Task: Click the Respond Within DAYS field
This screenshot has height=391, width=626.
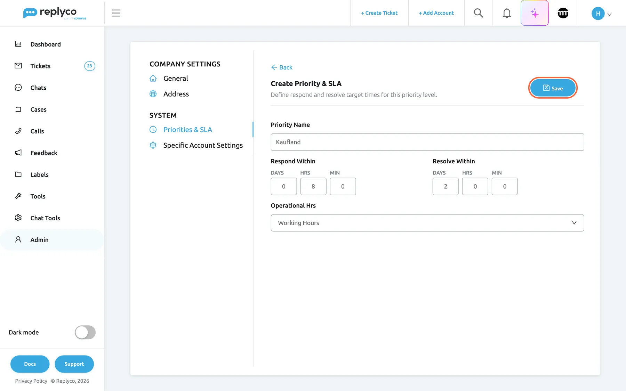Action: tap(284, 187)
